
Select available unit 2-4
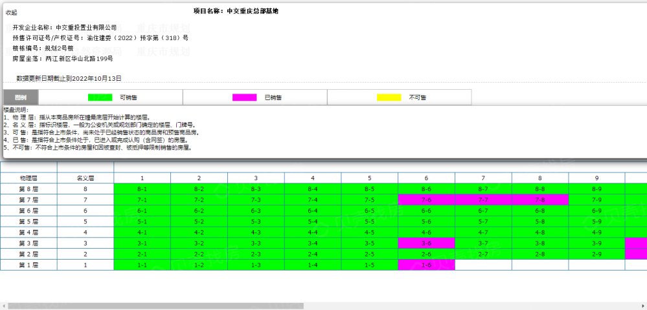click(x=313, y=254)
